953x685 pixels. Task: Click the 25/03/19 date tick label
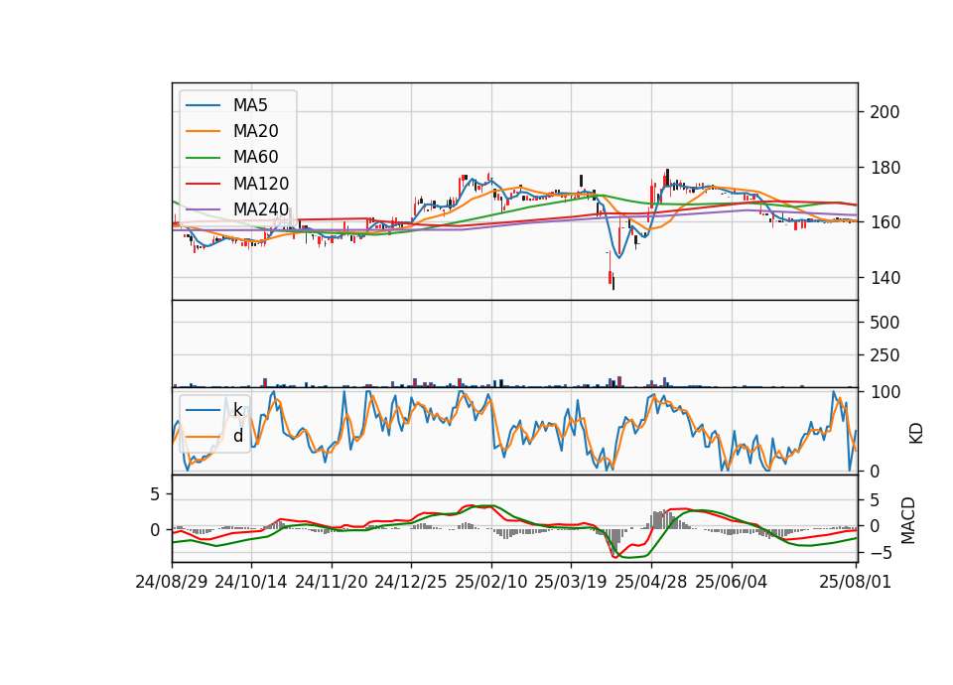click(x=571, y=582)
